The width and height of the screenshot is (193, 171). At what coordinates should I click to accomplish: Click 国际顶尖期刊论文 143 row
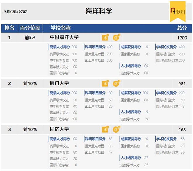click(x=170, y=106)
